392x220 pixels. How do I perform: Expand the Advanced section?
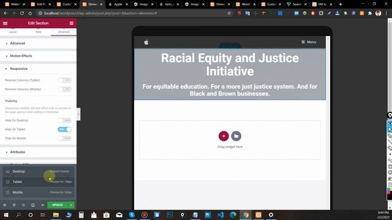coord(38,43)
